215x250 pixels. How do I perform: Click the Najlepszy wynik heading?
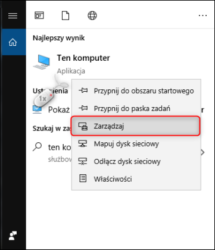pos(59,37)
